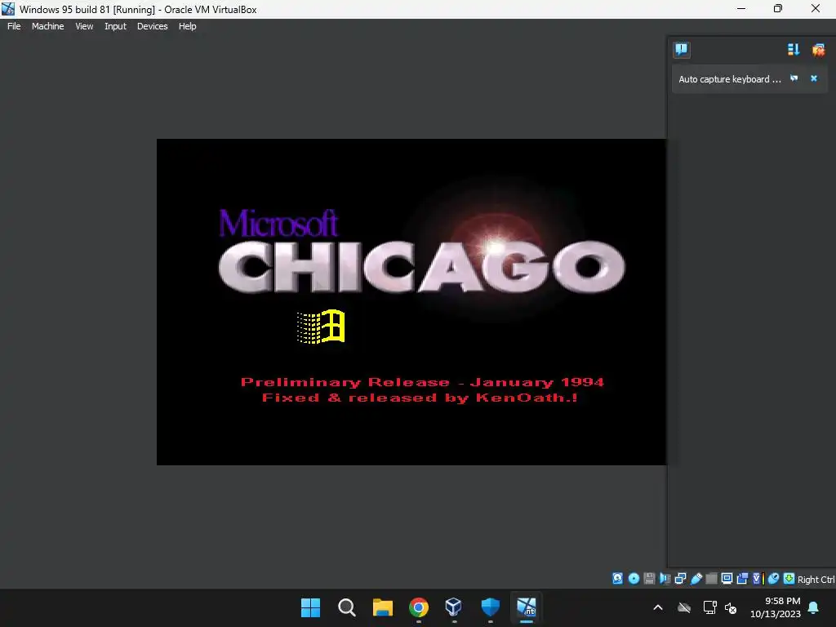Minimize the VirtualBox window
Image resolution: width=836 pixels, height=627 pixels.
click(x=741, y=9)
